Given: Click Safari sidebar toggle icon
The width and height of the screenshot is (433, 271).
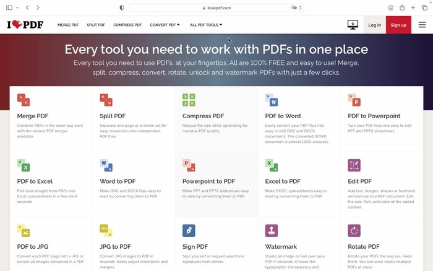Looking at the screenshot, I should coord(9,8).
